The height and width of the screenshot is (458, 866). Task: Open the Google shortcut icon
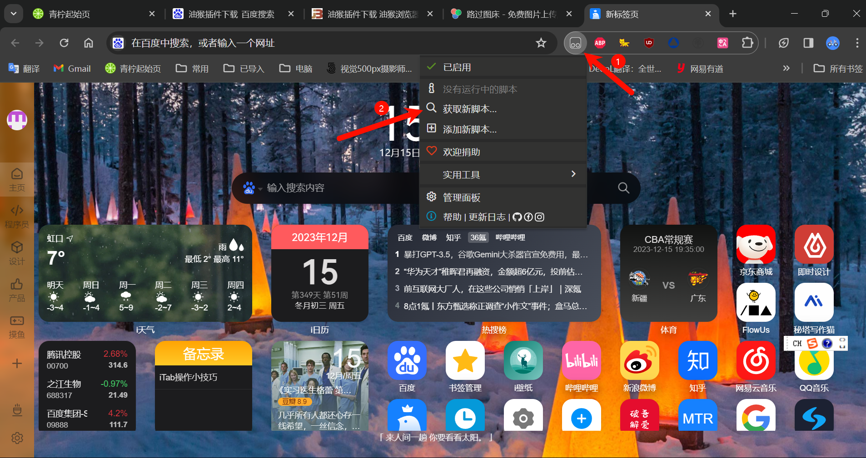click(x=756, y=415)
